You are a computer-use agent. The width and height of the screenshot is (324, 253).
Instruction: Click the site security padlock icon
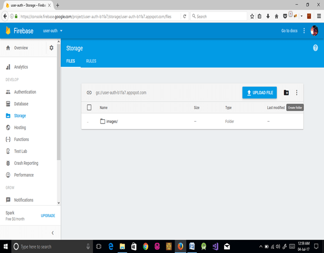pos(16,16)
